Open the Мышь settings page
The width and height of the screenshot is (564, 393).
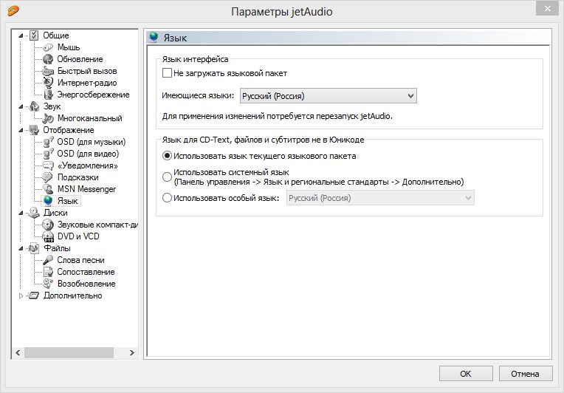coord(69,47)
